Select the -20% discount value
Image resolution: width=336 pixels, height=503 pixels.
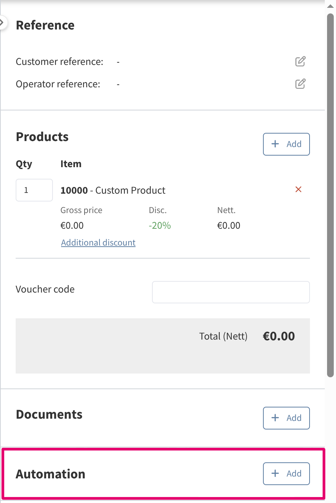tap(160, 225)
